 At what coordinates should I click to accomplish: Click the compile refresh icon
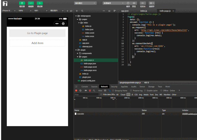[128, 3]
